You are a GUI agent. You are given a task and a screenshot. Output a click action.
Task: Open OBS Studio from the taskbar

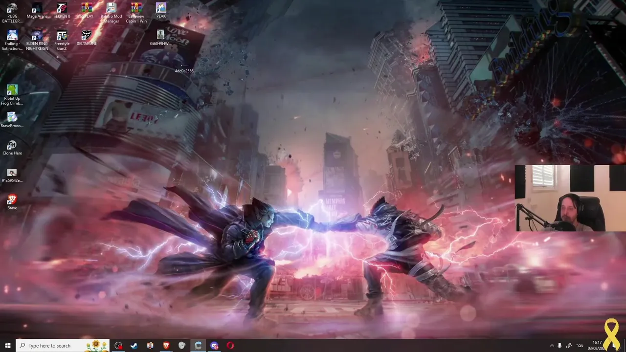point(118,346)
